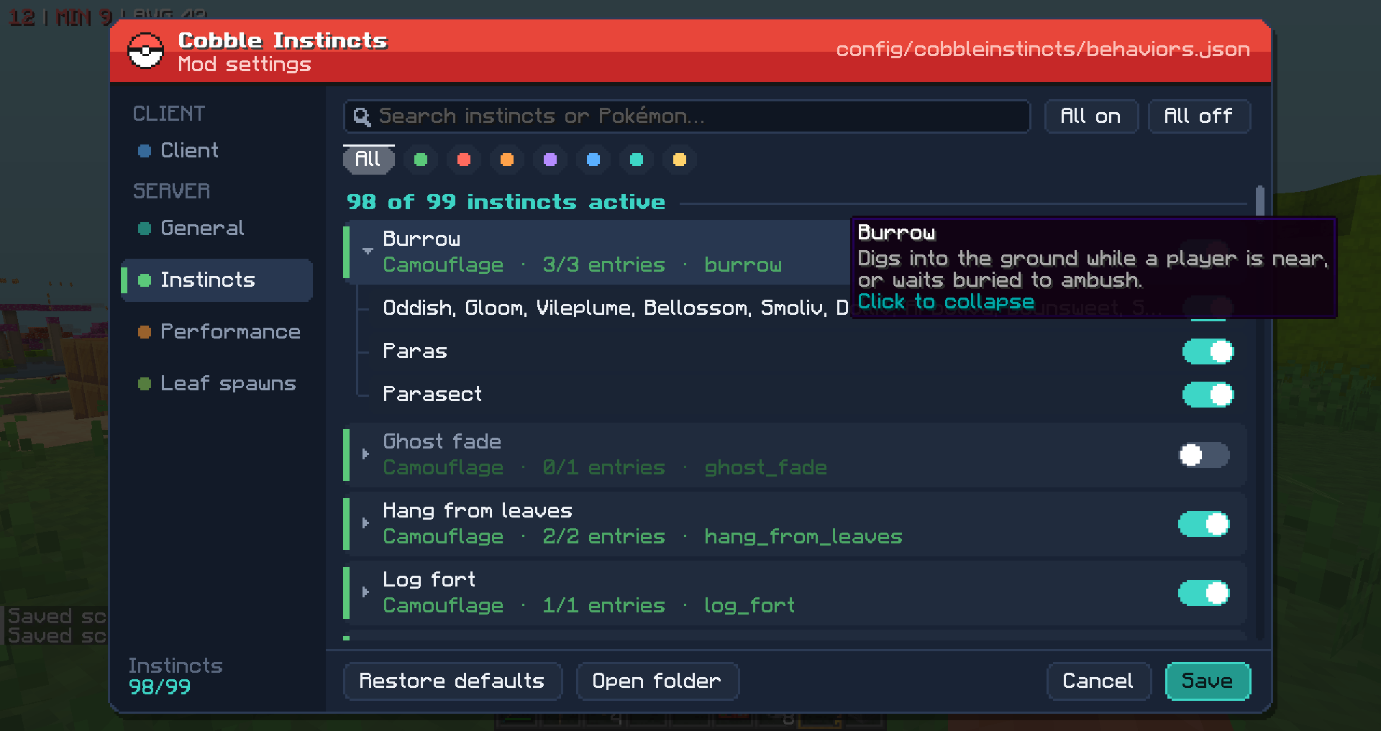Click the config/cobbleinstincts/behaviors.json path text
This screenshot has width=1381, height=731.
point(1043,50)
